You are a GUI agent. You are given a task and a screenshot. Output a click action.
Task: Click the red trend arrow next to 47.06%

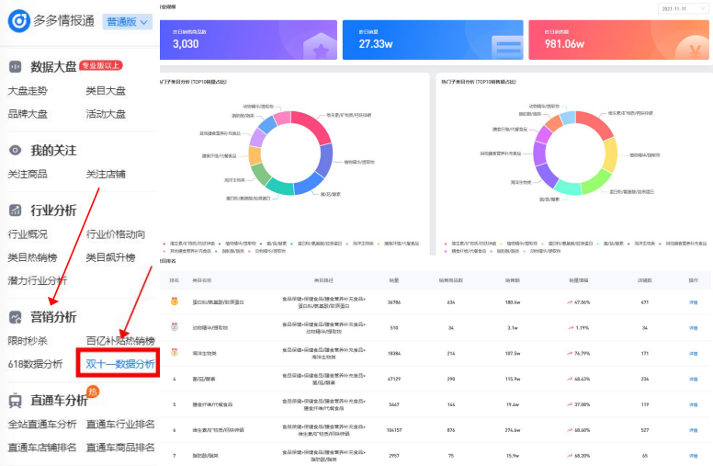(570, 302)
